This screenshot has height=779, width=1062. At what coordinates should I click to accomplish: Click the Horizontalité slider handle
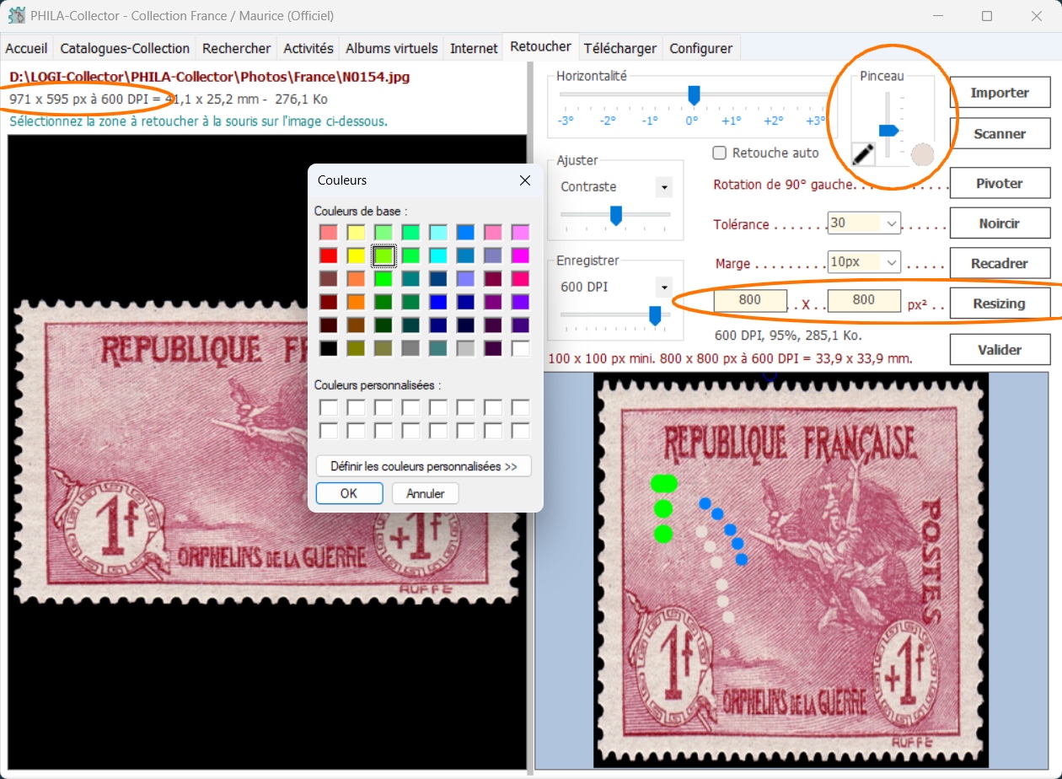pos(694,94)
